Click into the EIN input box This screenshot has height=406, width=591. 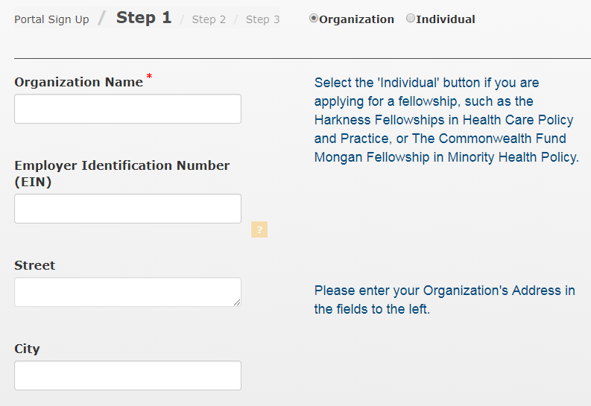pyautogui.click(x=127, y=209)
